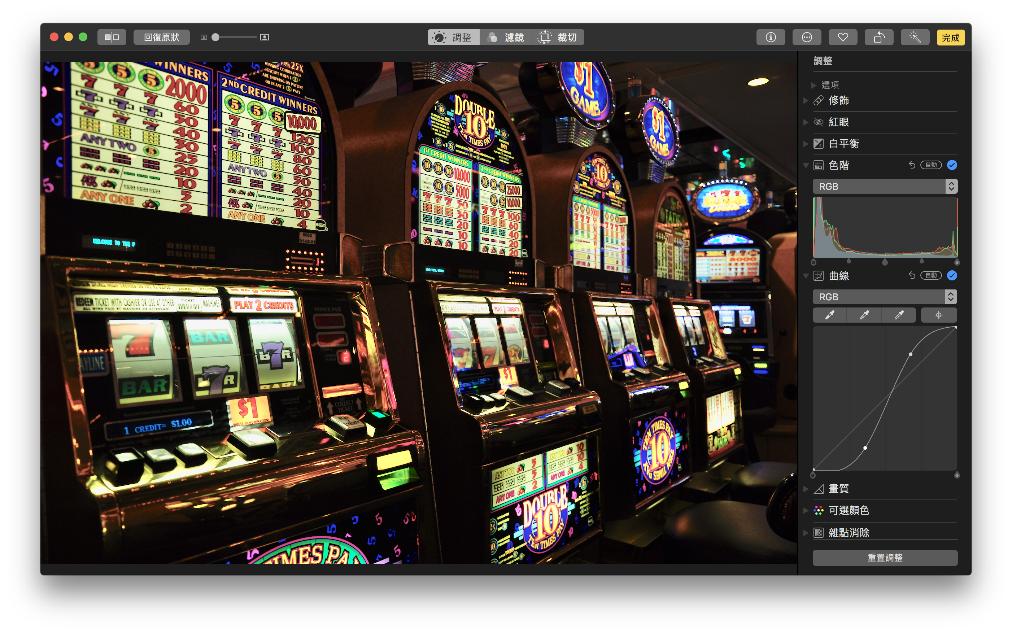Expand the 雜點消除 section arrow
Image resolution: width=1012 pixels, height=633 pixels.
tap(806, 533)
